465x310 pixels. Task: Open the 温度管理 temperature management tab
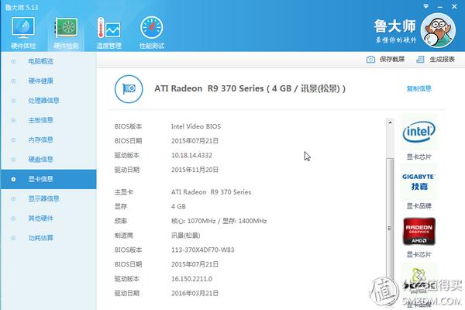click(x=108, y=33)
